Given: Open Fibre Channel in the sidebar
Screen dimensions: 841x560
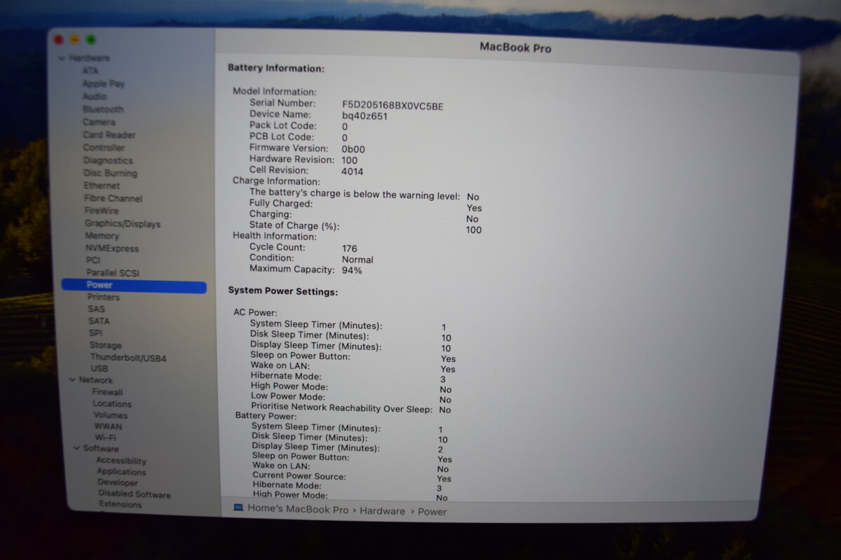Looking at the screenshot, I should pyautogui.click(x=113, y=198).
